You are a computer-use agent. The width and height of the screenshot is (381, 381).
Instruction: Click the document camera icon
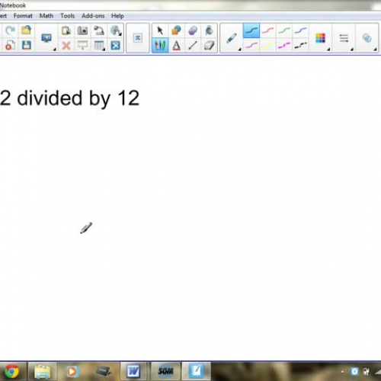[x=99, y=30]
